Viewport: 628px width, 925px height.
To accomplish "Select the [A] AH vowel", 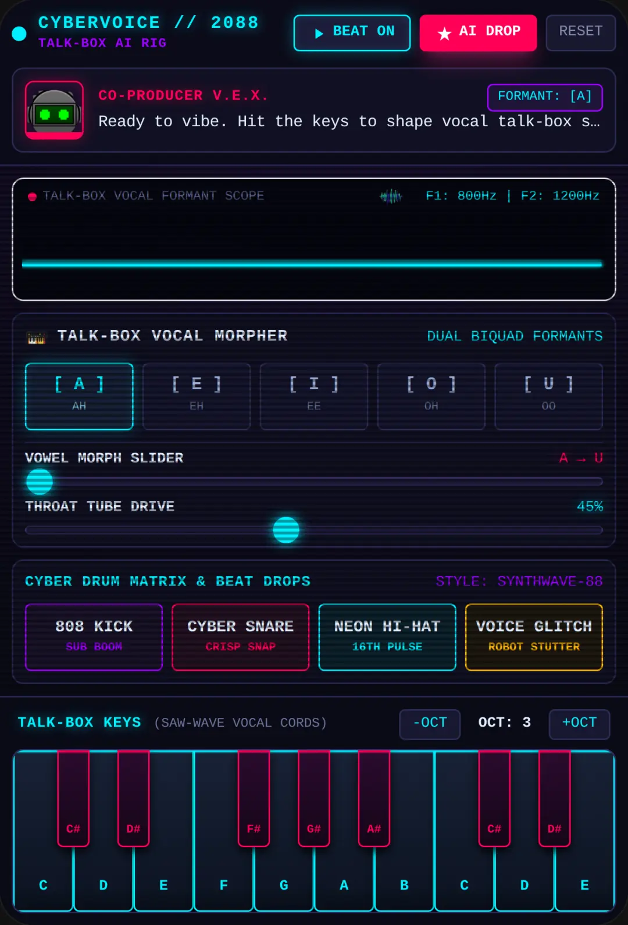I will (x=79, y=396).
